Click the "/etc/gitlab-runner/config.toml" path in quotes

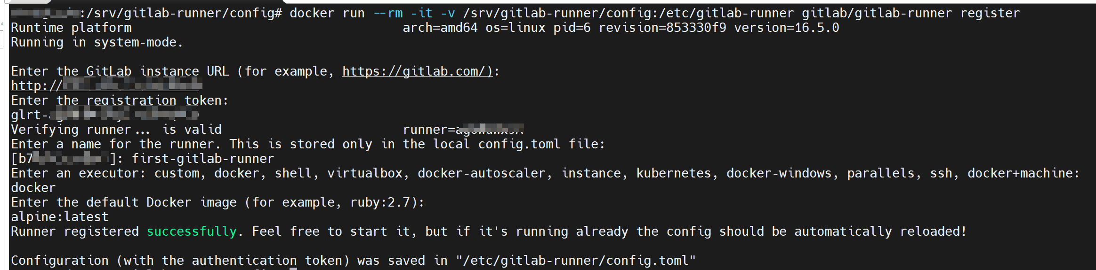coord(575,261)
